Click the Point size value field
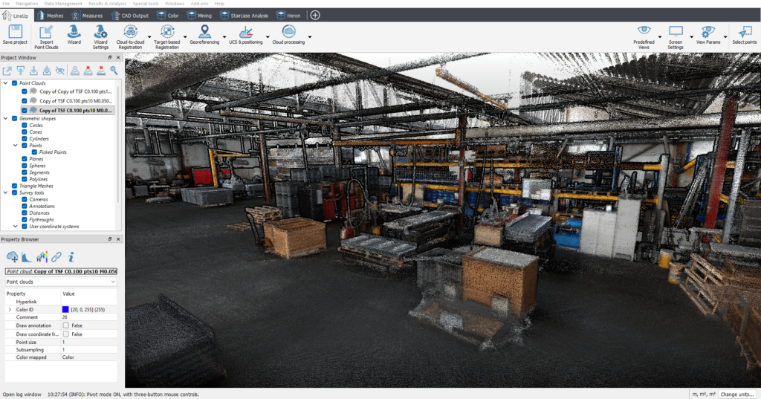Viewport: 761px width, 399px height. click(x=89, y=342)
